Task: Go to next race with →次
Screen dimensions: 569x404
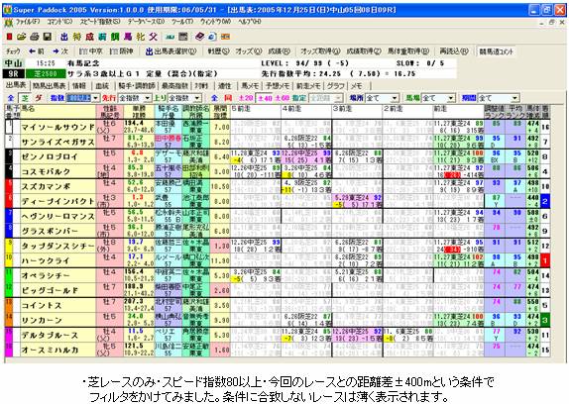Action: tap(60, 51)
